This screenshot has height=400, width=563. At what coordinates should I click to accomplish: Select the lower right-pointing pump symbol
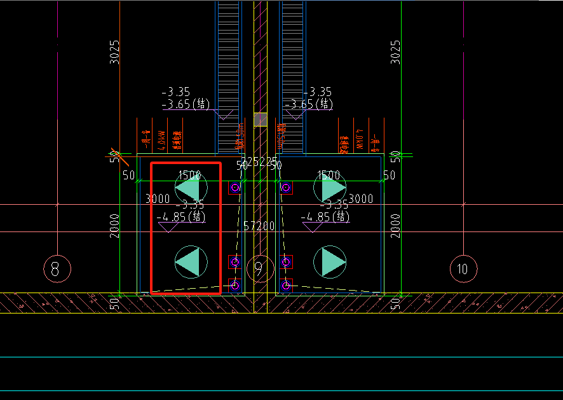pyautogui.click(x=330, y=262)
